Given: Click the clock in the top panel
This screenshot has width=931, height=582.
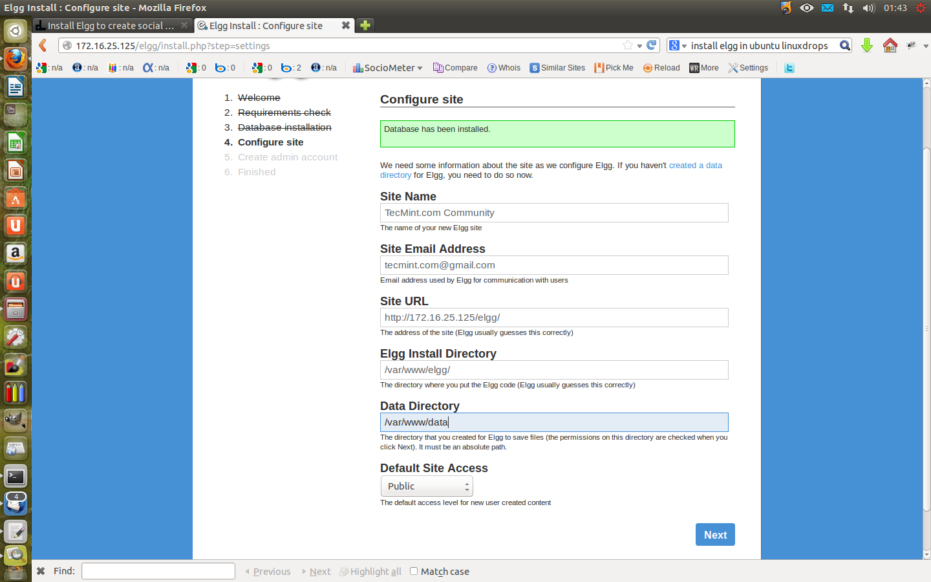Looking at the screenshot, I should (895, 8).
